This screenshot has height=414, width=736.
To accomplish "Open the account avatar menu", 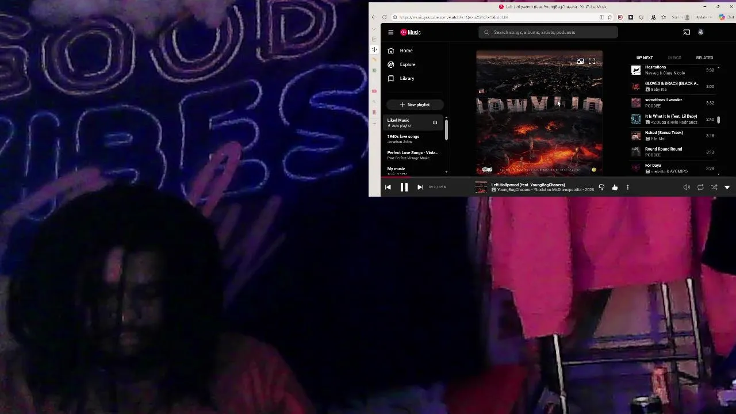I will tap(700, 32).
